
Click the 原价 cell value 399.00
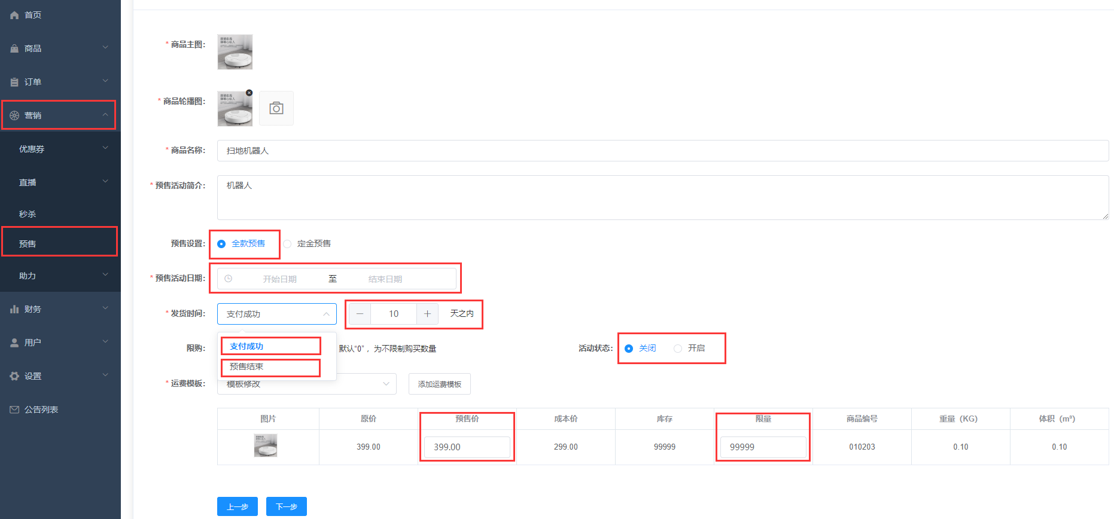click(369, 447)
